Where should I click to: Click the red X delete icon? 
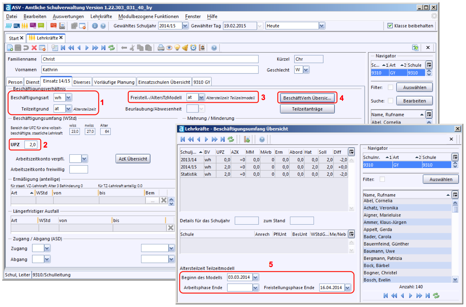tap(34, 48)
